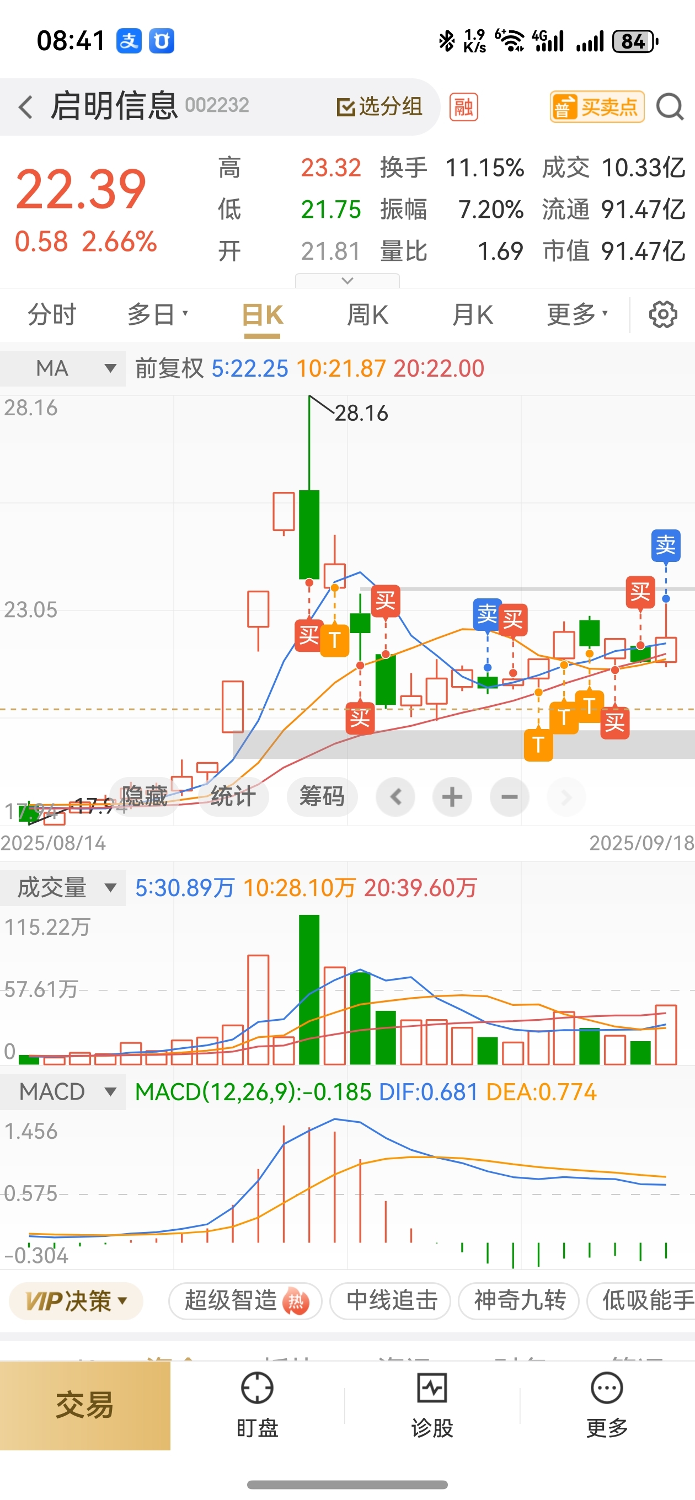Open 更多 bottom menu icon
Viewport: 695px width, 1500px height.
[x=607, y=1405]
